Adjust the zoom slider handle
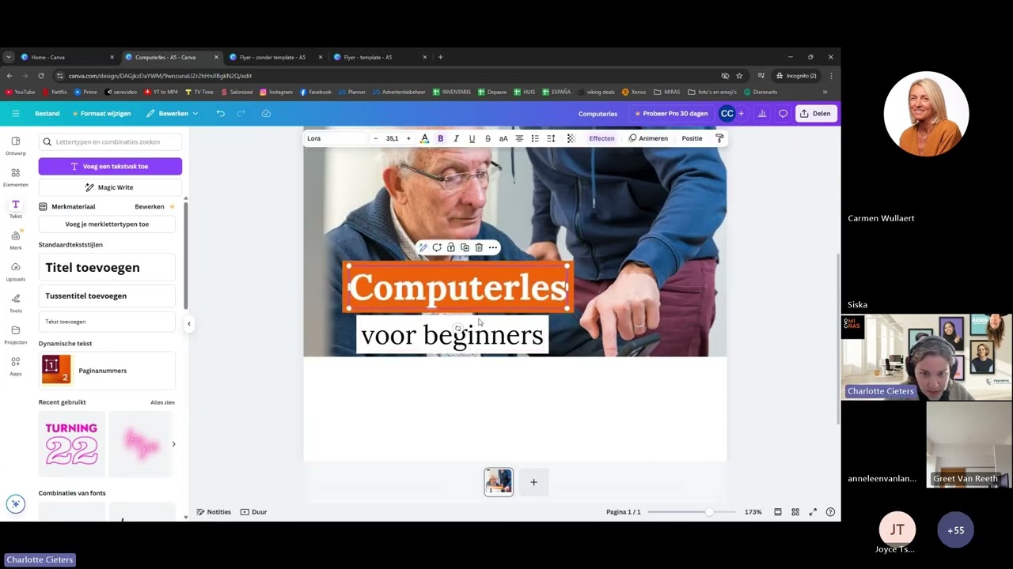Image resolution: width=1013 pixels, height=569 pixels. click(709, 512)
